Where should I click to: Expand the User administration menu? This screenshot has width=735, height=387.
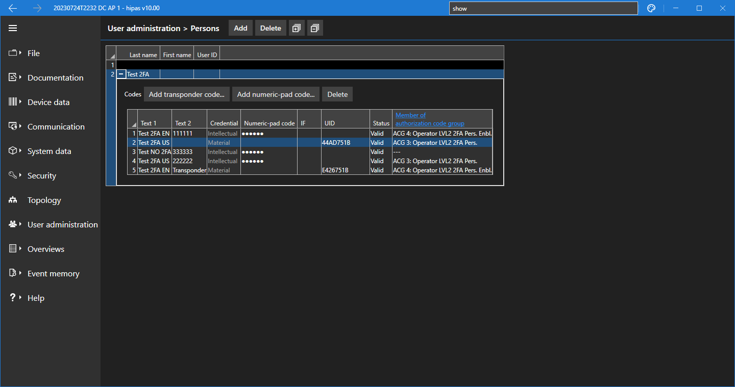pyautogui.click(x=62, y=224)
